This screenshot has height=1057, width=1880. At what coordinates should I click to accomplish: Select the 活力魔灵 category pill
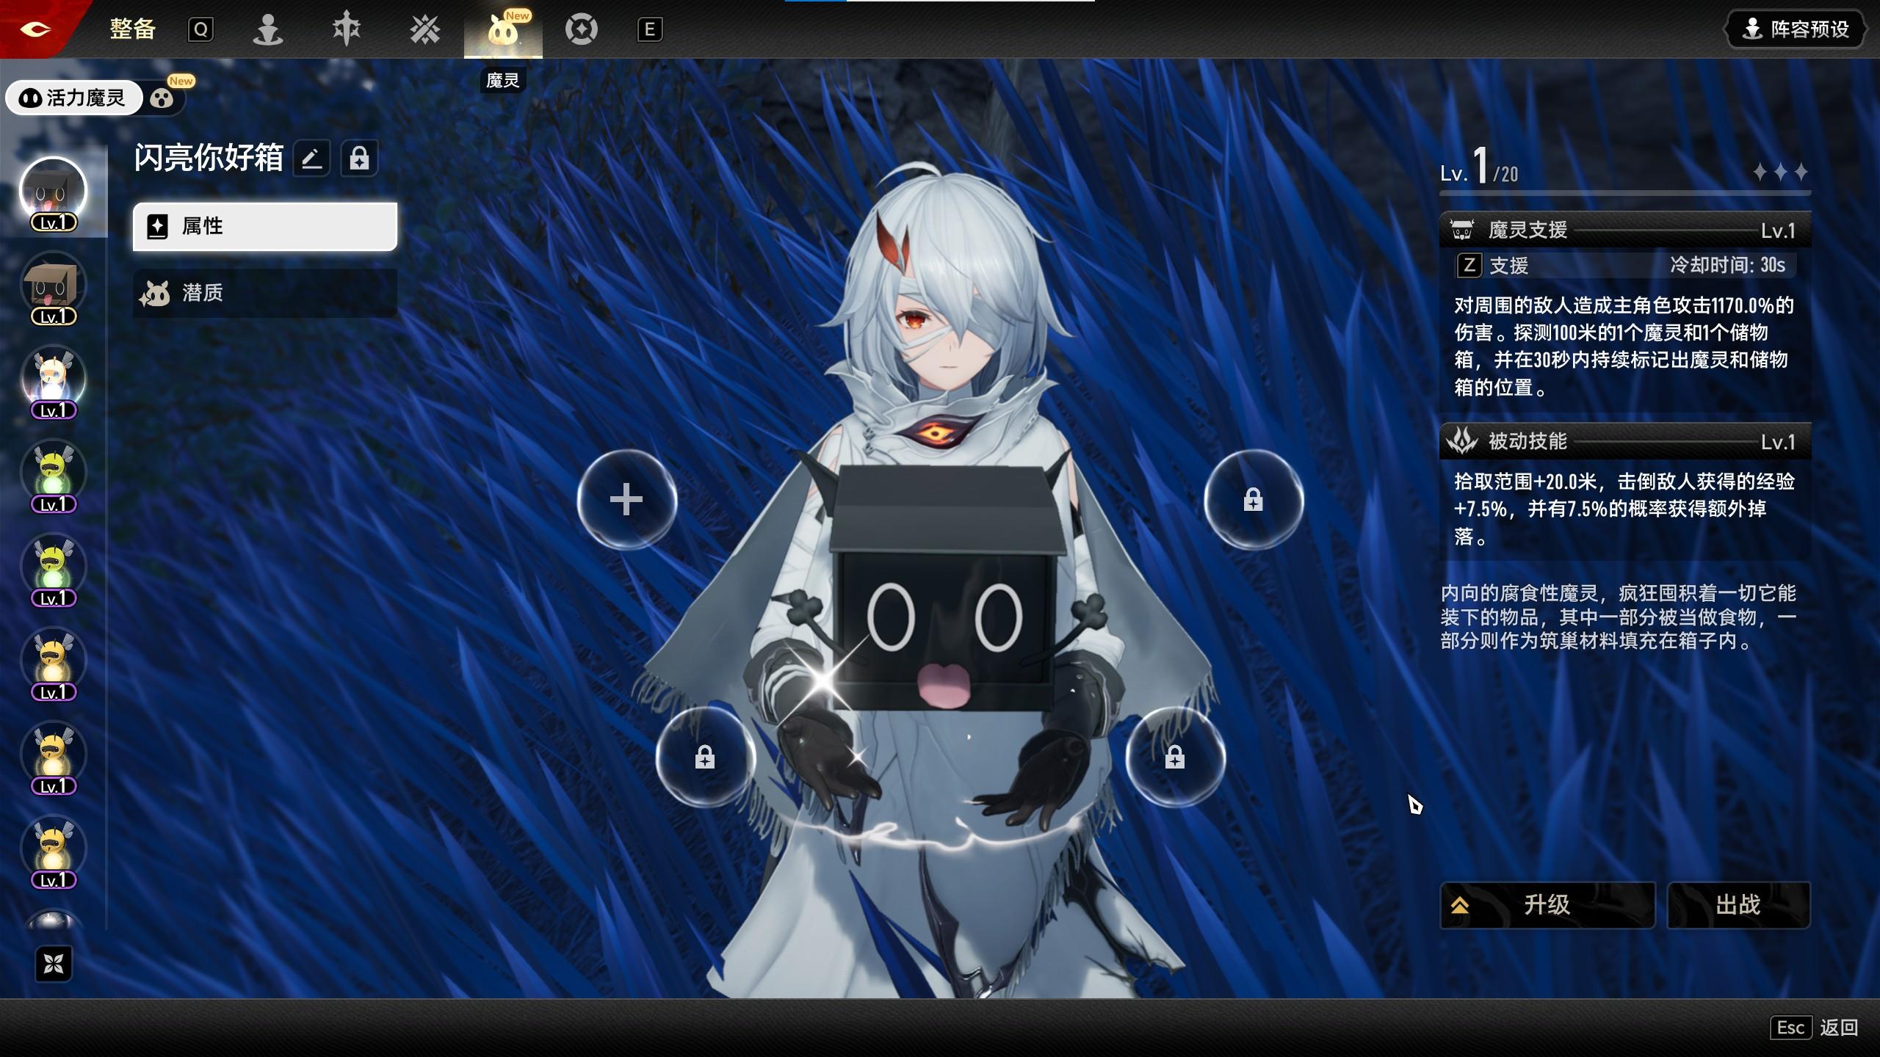point(73,98)
